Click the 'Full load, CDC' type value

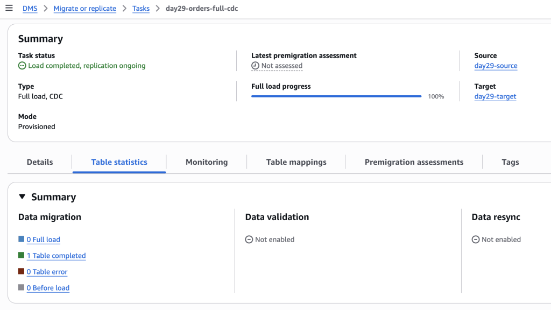pyautogui.click(x=40, y=96)
